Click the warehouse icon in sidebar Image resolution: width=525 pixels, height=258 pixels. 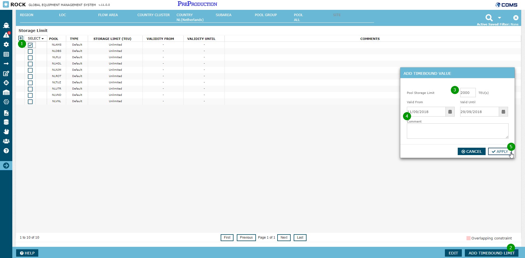(6, 92)
